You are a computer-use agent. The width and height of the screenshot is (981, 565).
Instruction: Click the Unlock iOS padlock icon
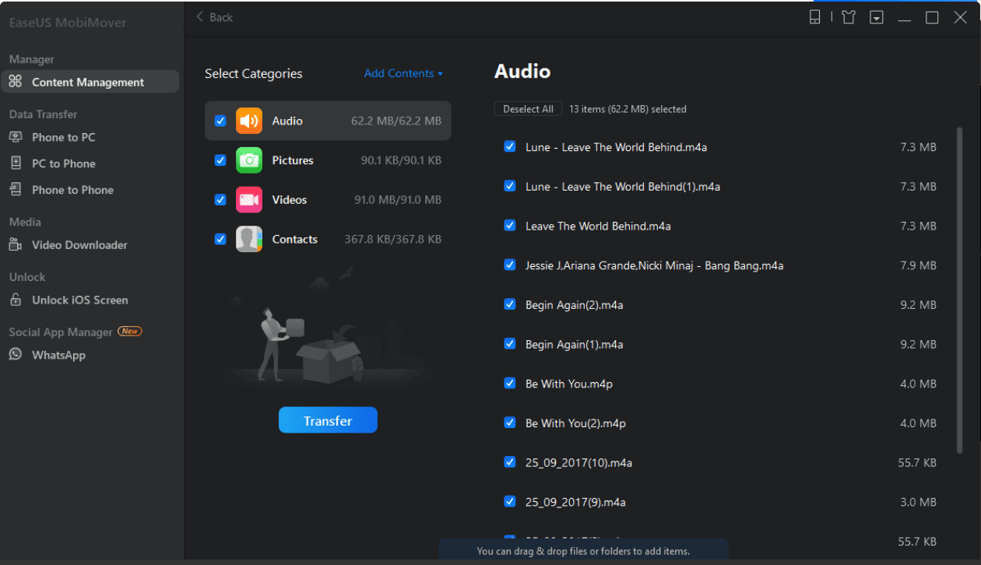tap(16, 300)
